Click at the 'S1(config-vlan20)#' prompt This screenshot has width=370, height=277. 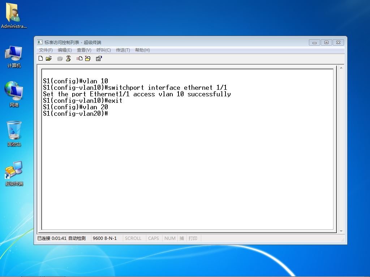coord(76,114)
